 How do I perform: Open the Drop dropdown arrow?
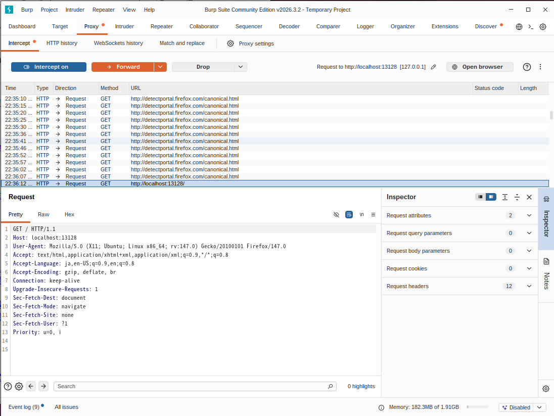tap(241, 67)
